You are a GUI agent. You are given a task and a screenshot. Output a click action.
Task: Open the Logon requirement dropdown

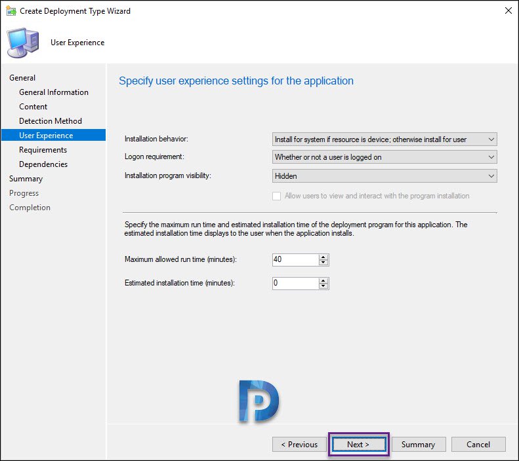tap(384, 157)
